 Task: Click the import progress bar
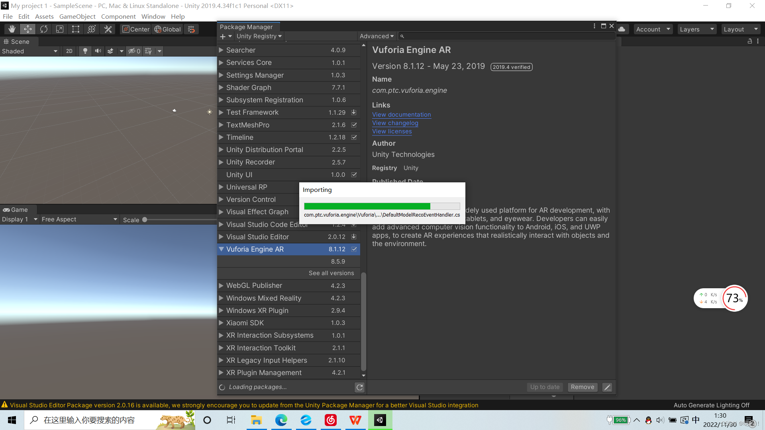tap(382, 206)
